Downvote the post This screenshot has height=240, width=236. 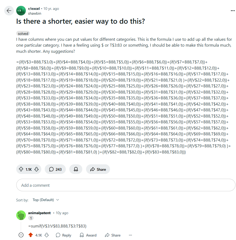37,169
